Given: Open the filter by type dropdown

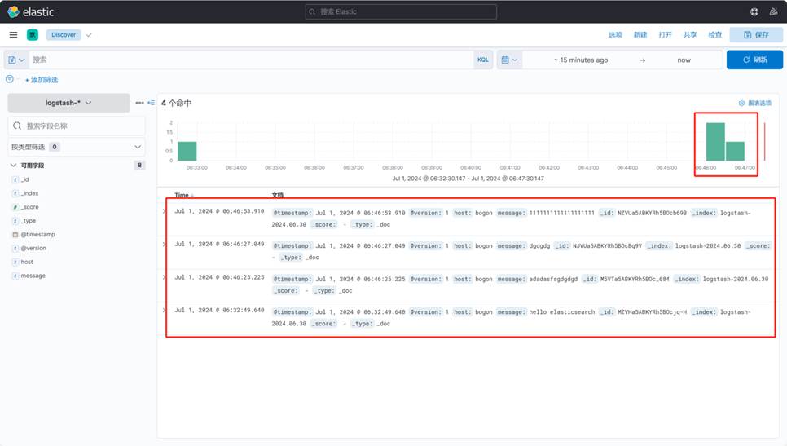Looking at the screenshot, I should point(77,147).
